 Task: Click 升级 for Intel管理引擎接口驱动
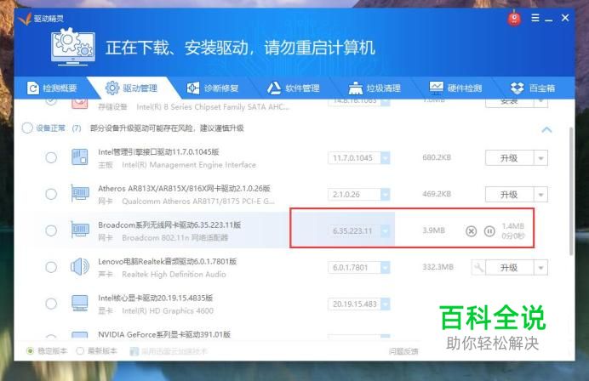[509, 158]
